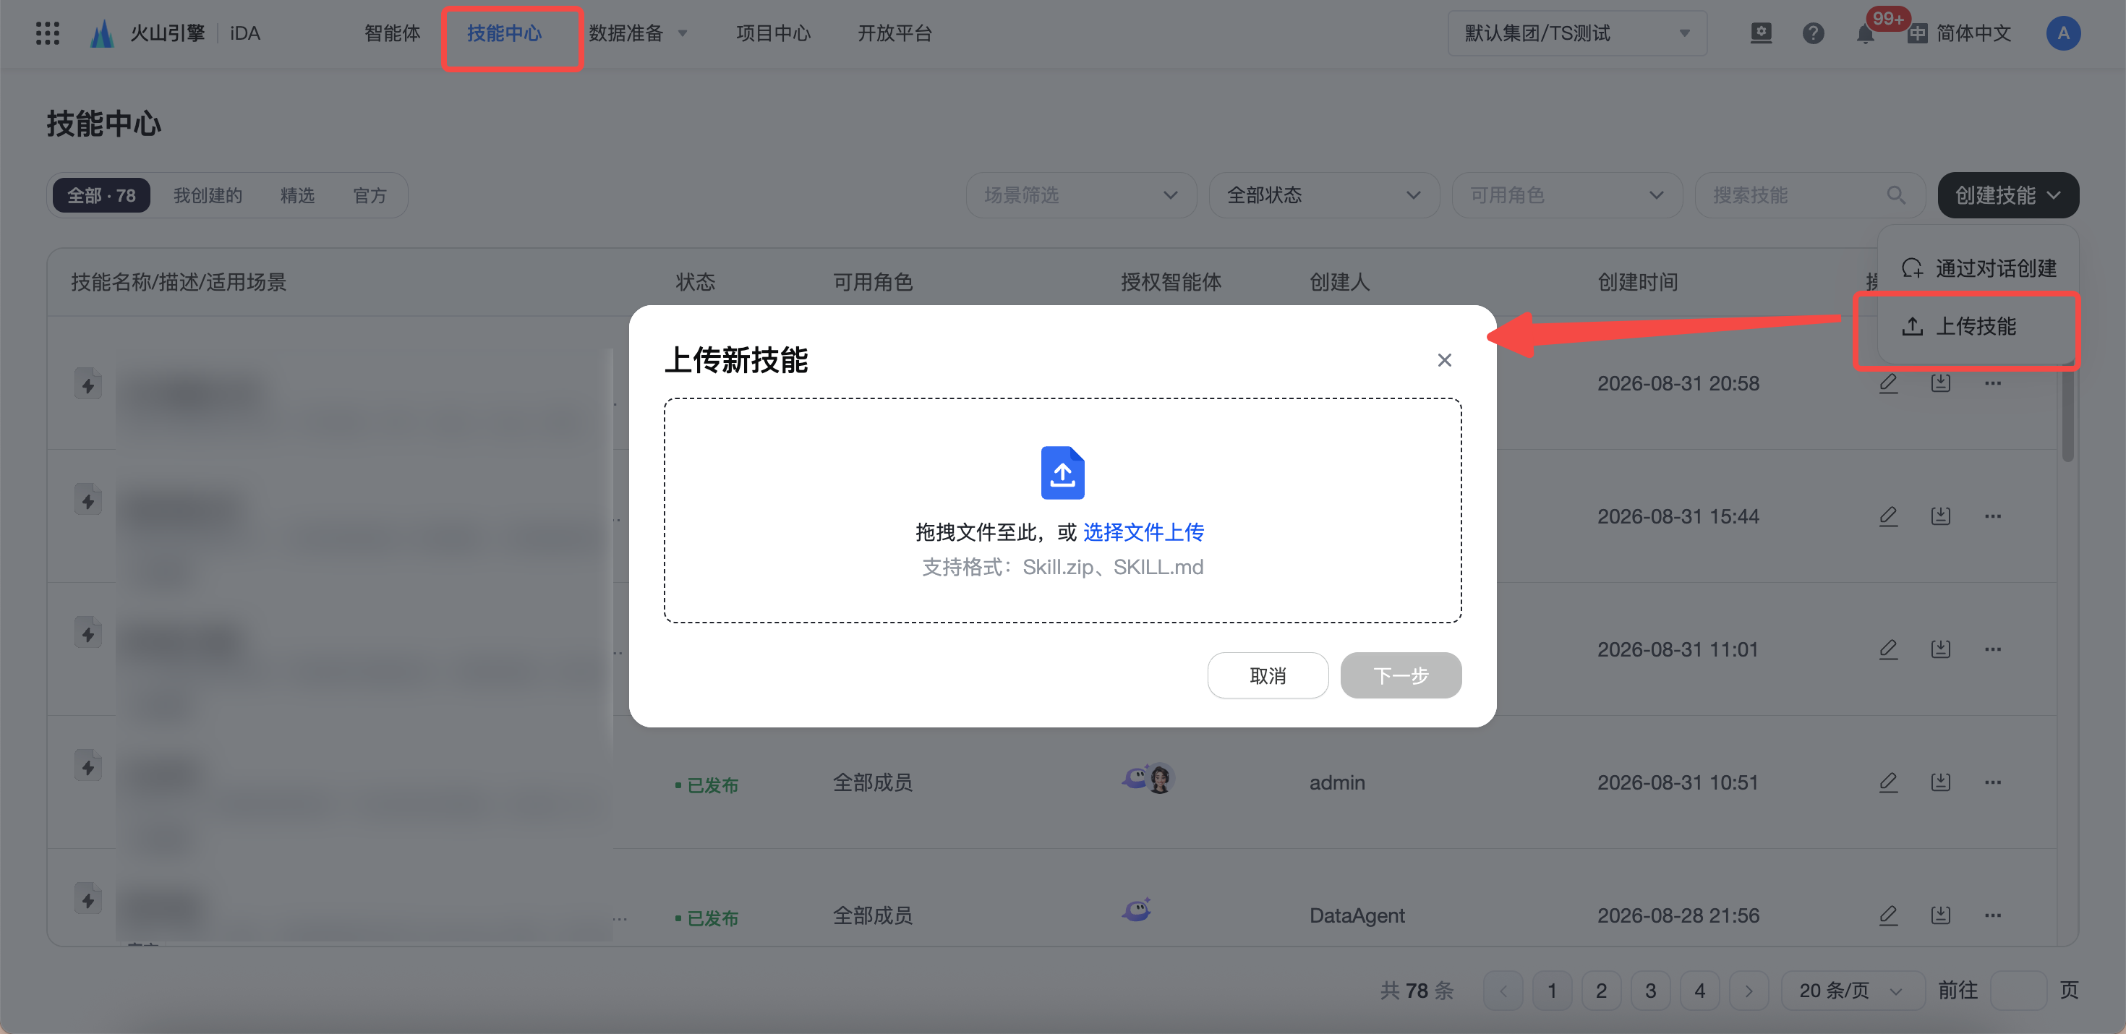Open notifications bell with 99+ badge
This screenshot has height=1034, width=2126.
coord(1865,33)
